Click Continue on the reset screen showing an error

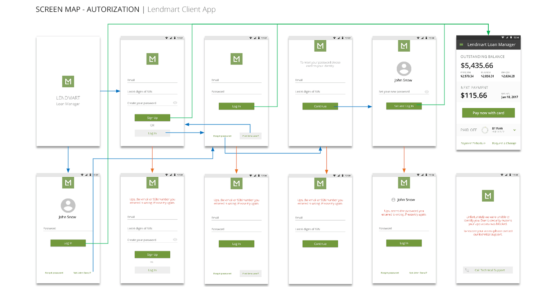tap(320, 244)
